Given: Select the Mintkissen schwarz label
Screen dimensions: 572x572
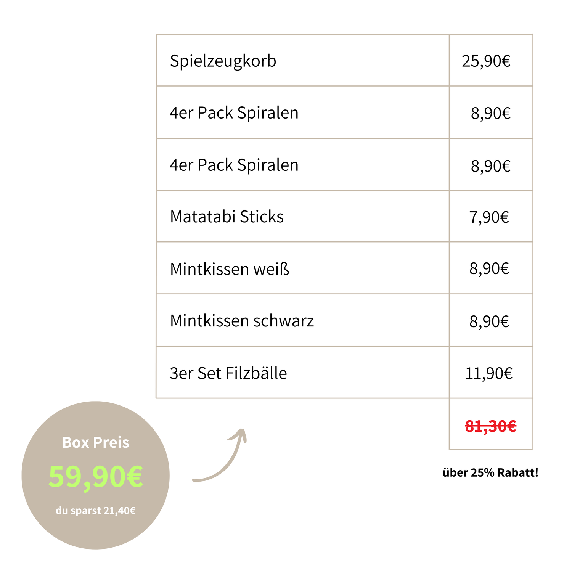Looking at the screenshot, I should coord(242,321).
